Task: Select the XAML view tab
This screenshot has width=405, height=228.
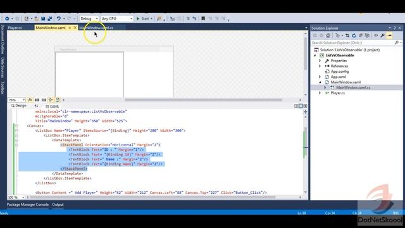Action: (x=52, y=106)
